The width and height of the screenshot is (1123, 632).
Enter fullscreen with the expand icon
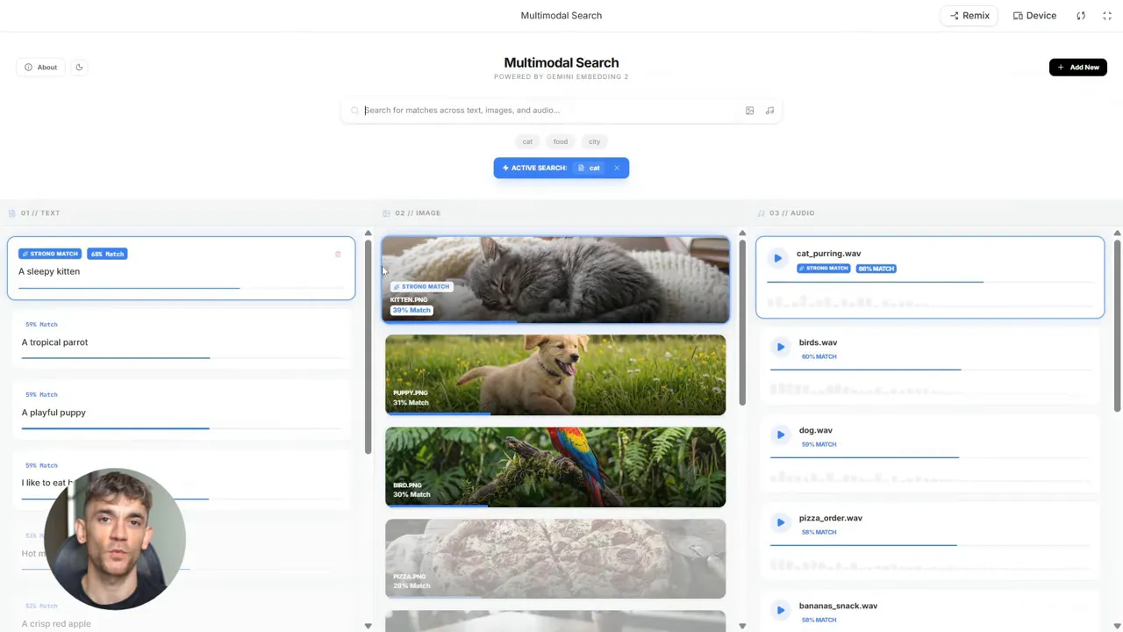1107,16
